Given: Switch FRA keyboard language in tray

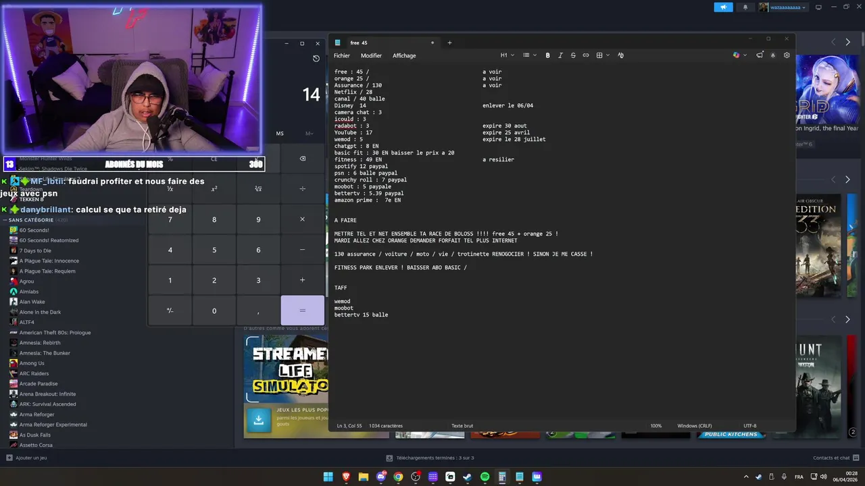Looking at the screenshot, I should click(x=799, y=477).
